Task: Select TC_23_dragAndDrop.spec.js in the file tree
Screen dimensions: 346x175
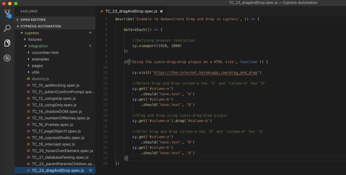Action: coord(58,170)
